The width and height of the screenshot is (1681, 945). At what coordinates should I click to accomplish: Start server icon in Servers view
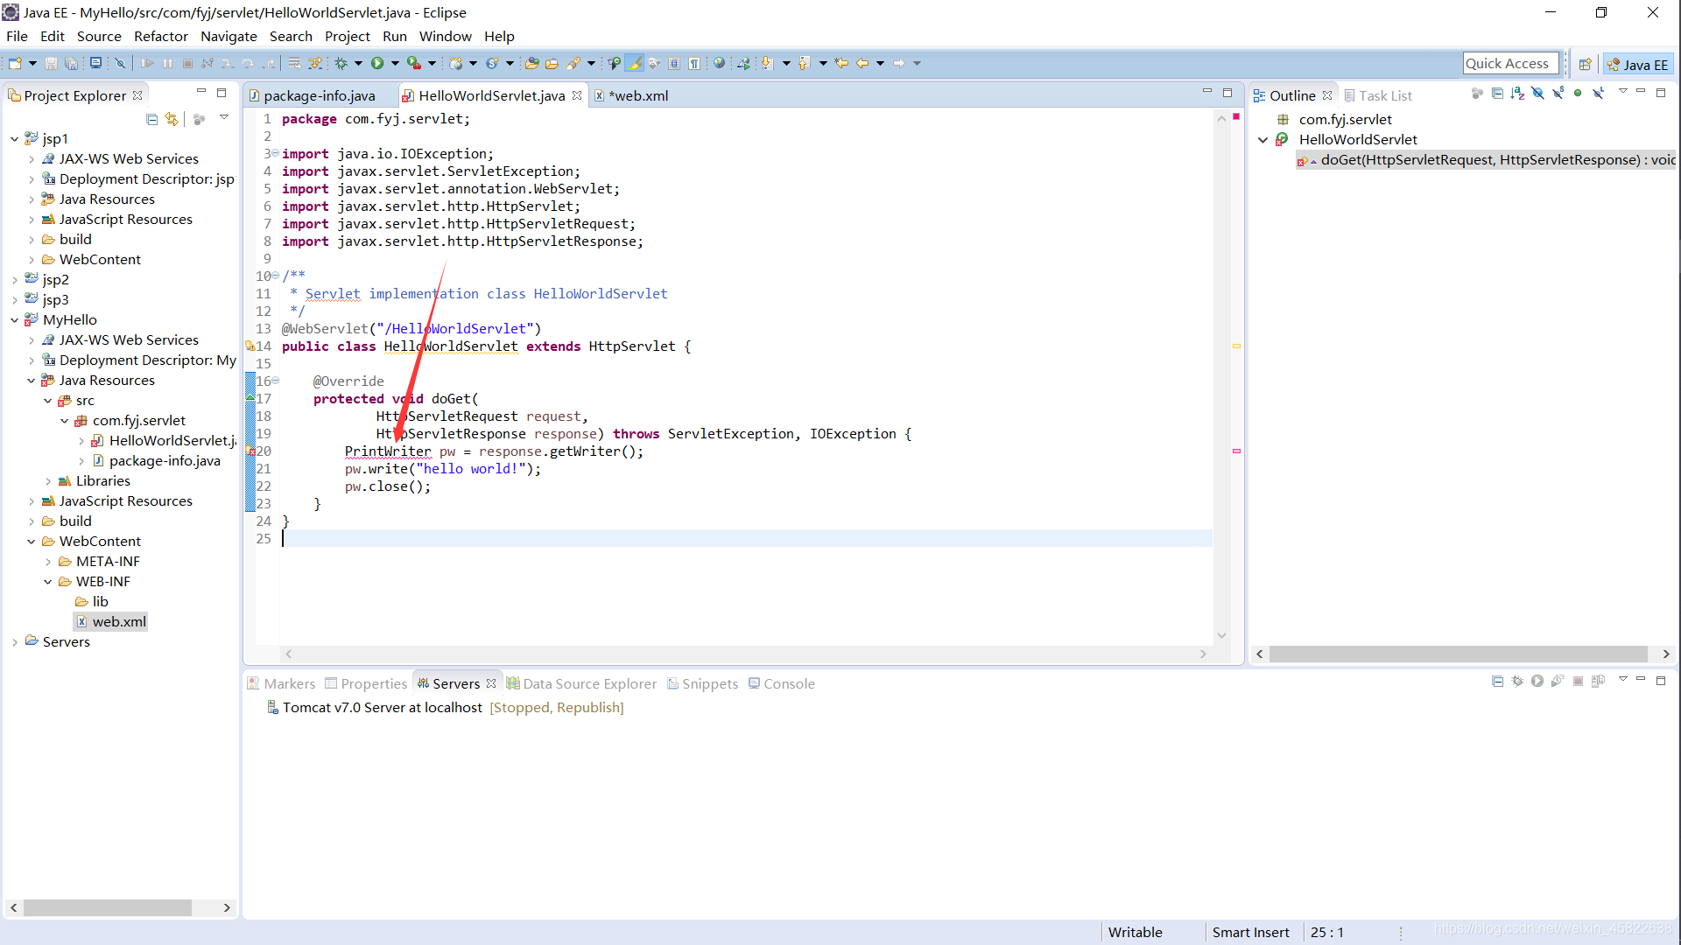click(1537, 682)
